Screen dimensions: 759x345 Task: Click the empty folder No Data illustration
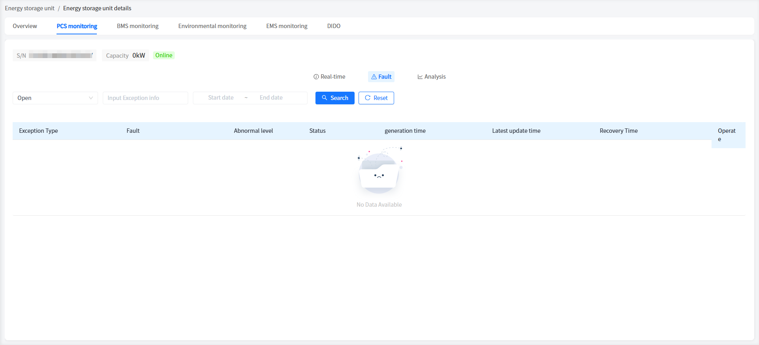379,172
